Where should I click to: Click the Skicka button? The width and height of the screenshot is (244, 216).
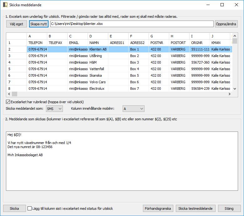(14, 209)
